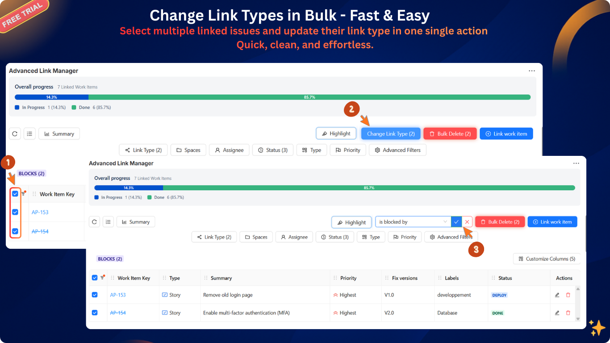Cancel link type change with red X
Viewport: 610px width, 343px height.
click(467, 222)
